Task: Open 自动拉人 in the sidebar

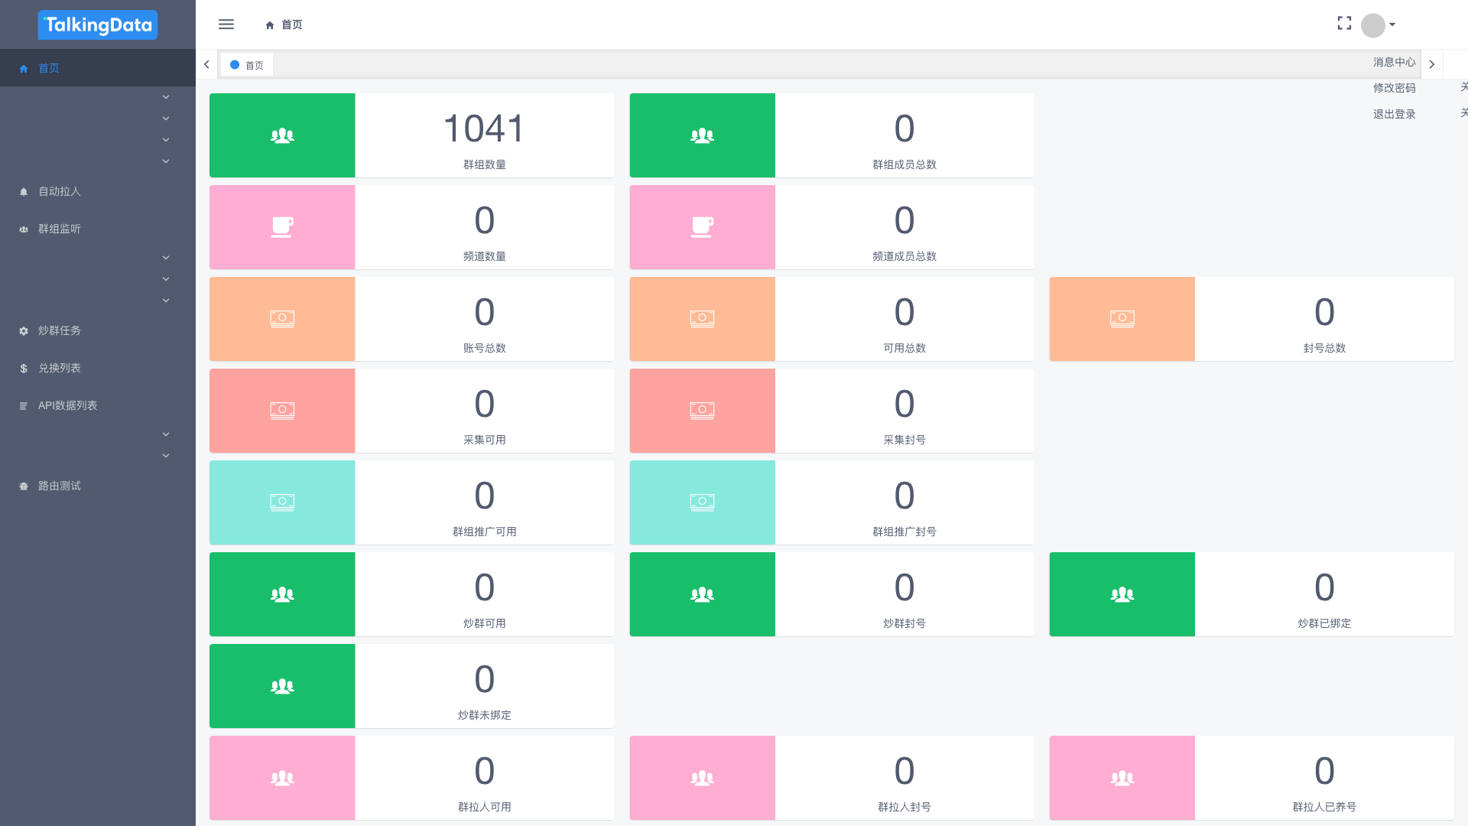Action: pyautogui.click(x=60, y=191)
